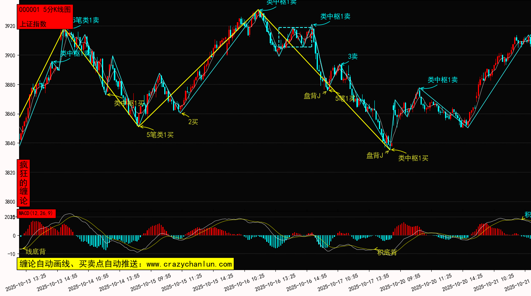This screenshot has height=296, width=531.
Task: Click the dashed cyan 中枢 rectangle
Action: pyautogui.click(x=295, y=37)
